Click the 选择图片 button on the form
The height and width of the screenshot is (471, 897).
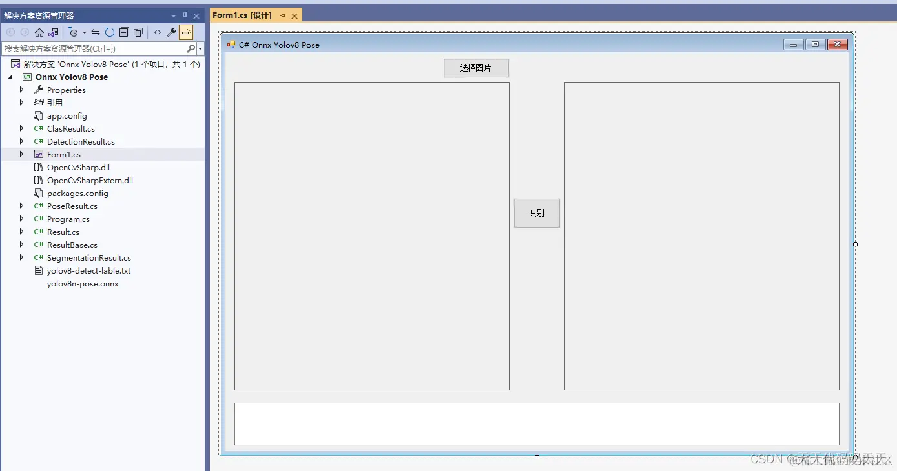point(476,68)
